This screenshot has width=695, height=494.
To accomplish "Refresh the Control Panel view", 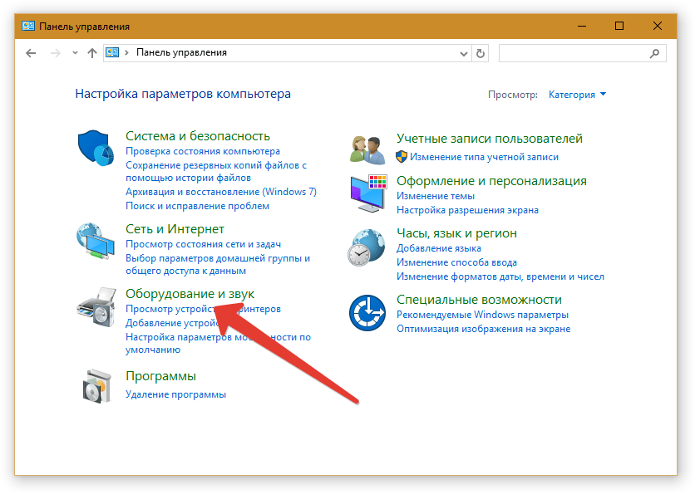I will tap(480, 54).
